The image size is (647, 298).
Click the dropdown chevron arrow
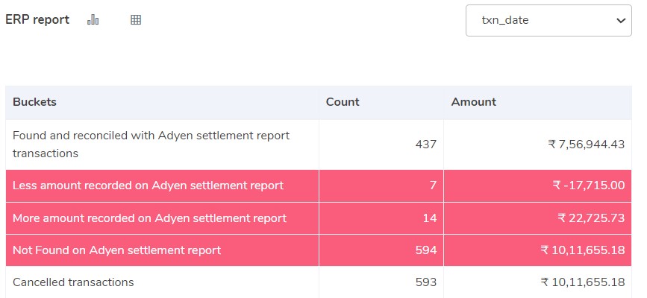point(620,21)
